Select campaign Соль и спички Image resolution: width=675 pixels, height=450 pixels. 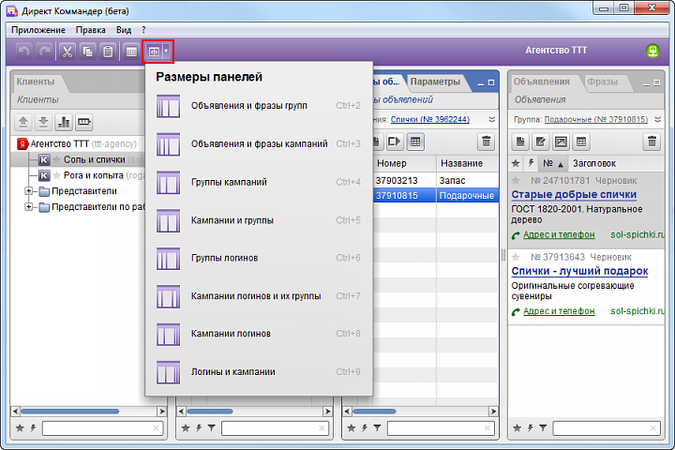pyautogui.click(x=94, y=159)
